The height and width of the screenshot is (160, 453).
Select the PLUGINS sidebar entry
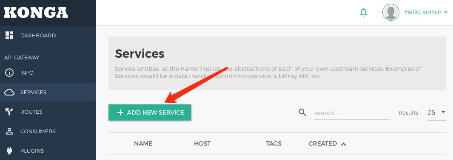tap(32, 151)
